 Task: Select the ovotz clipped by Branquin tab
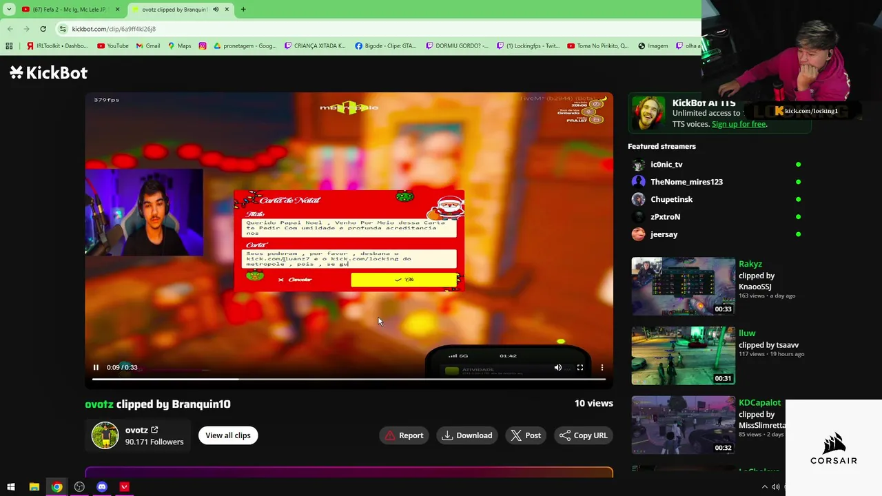(175, 10)
